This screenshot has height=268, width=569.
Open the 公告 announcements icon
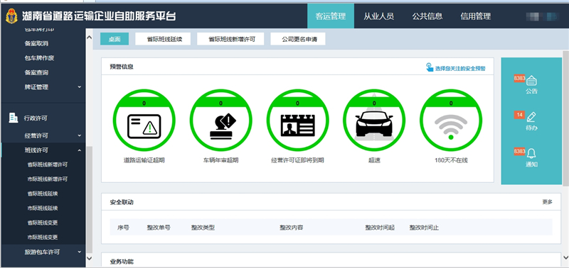click(x=531, y=80)
